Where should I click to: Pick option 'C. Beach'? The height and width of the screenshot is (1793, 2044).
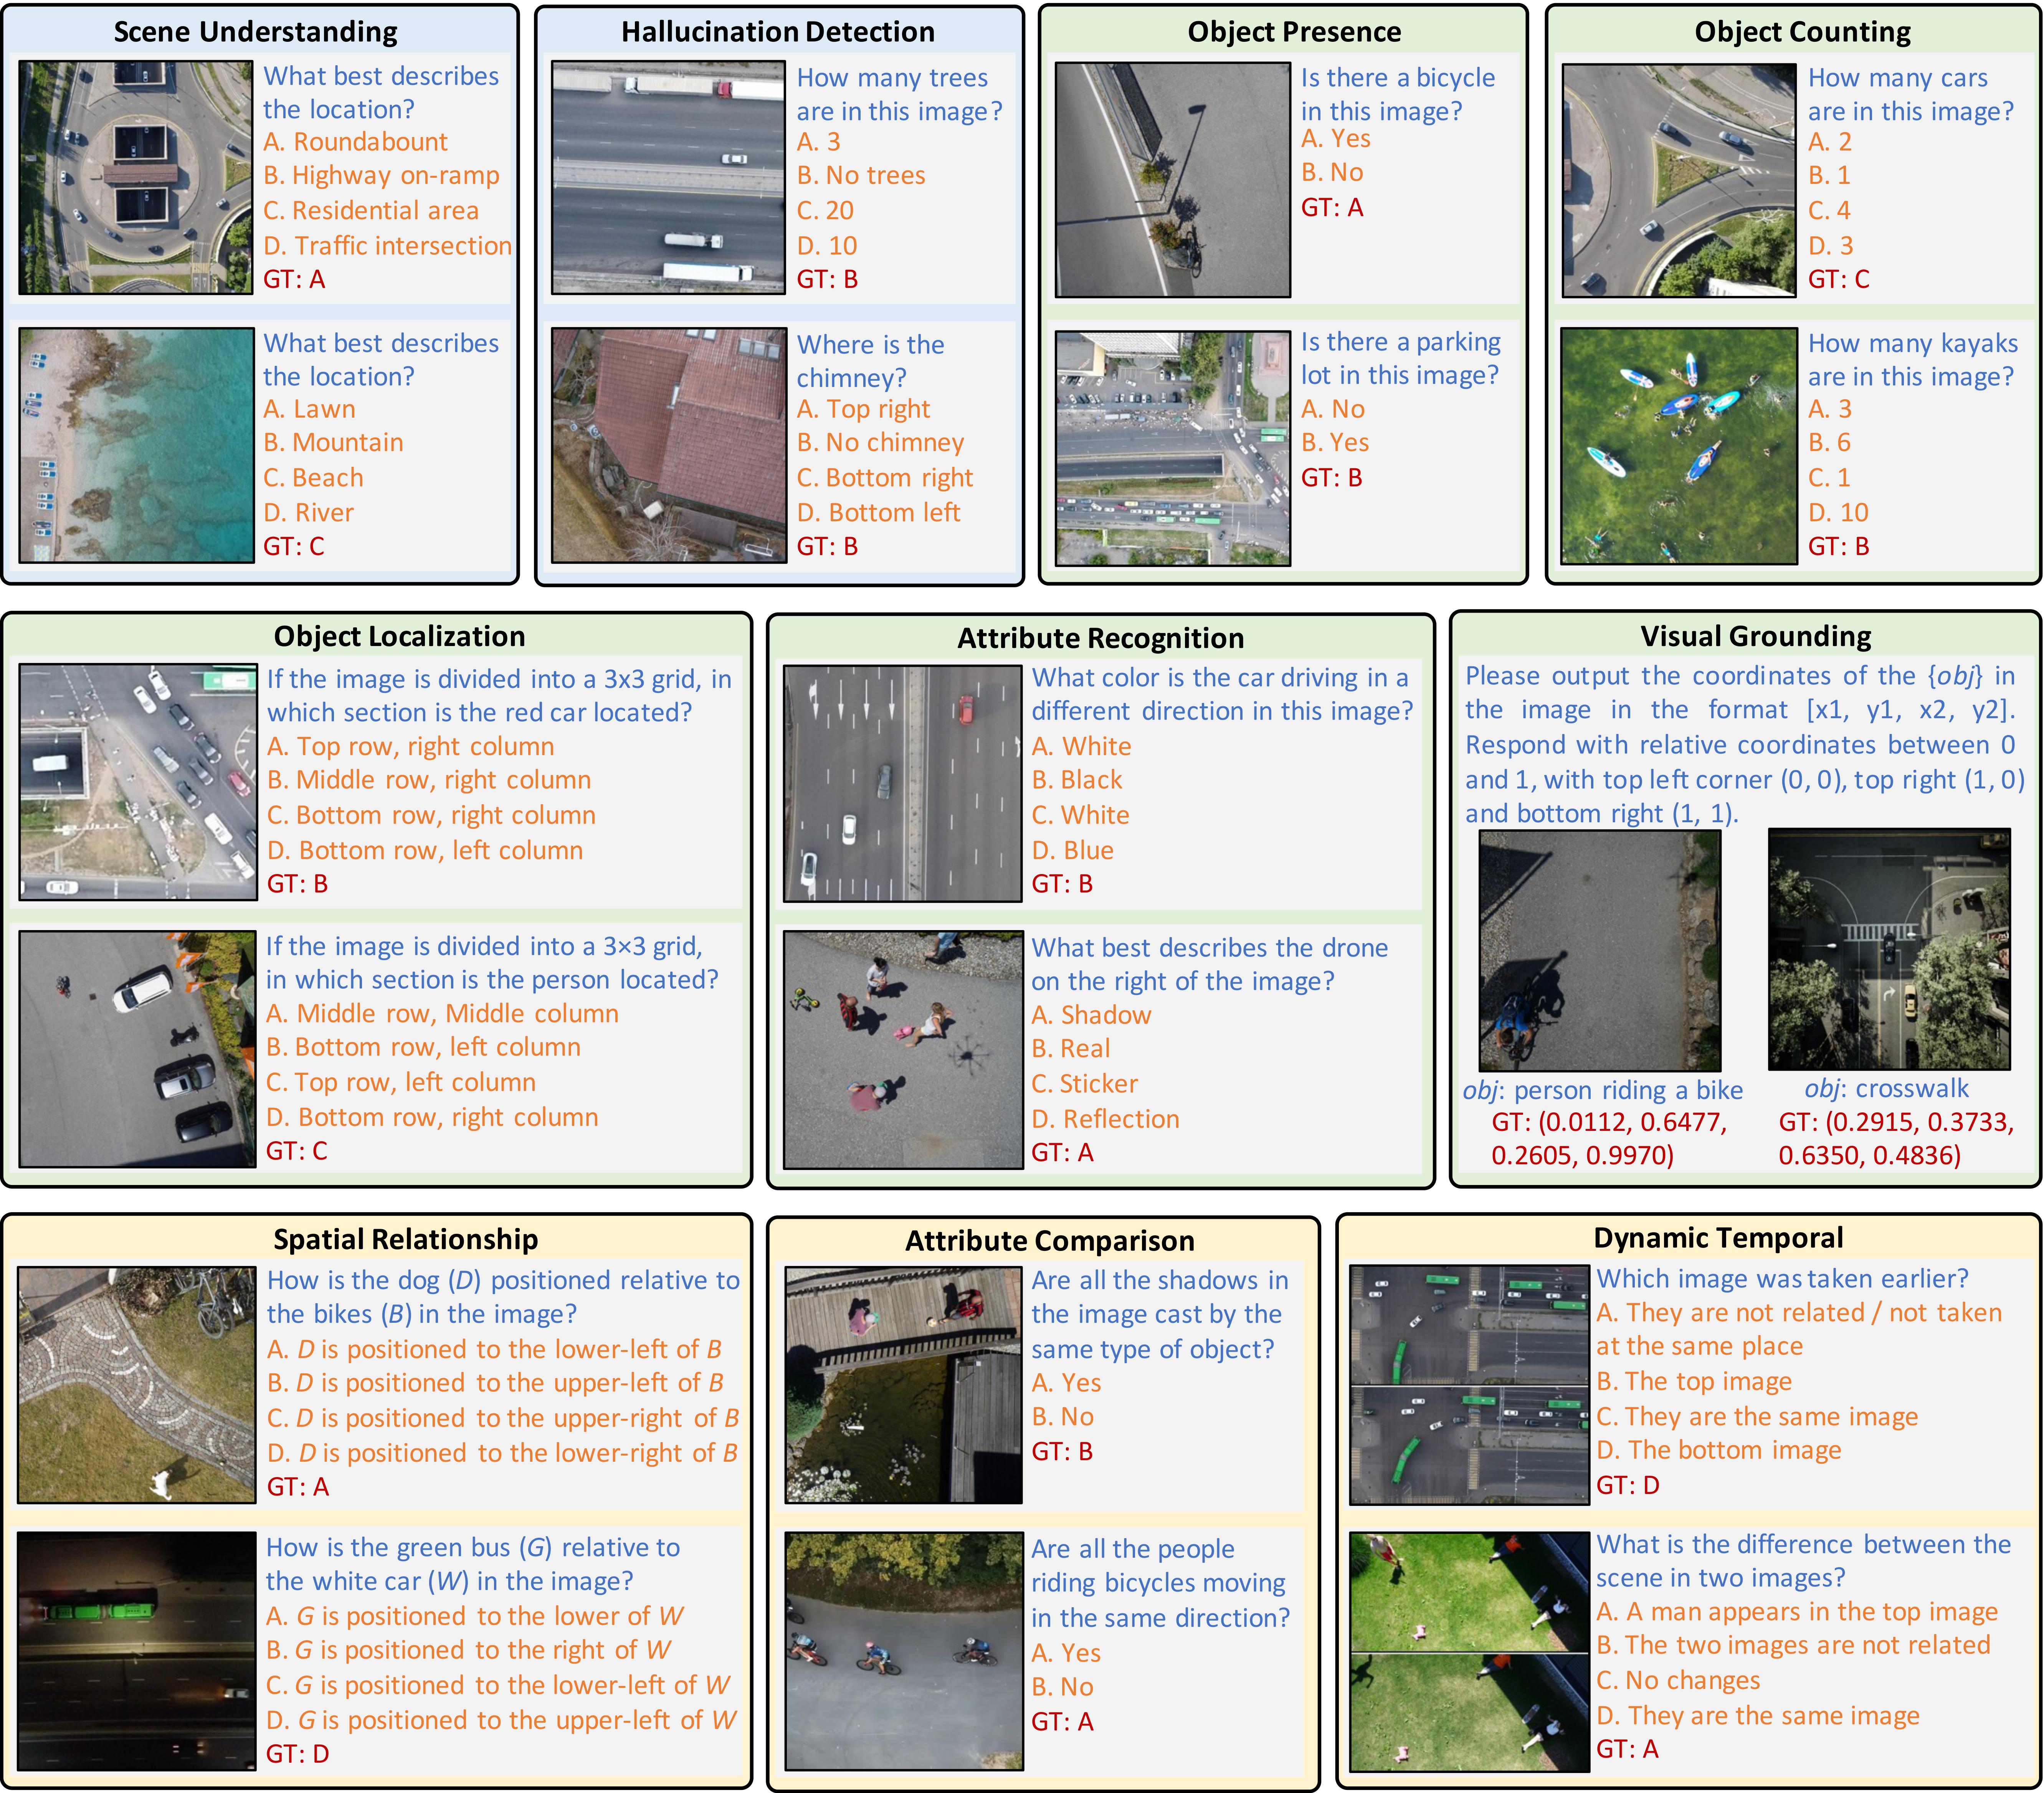(313, 478)
